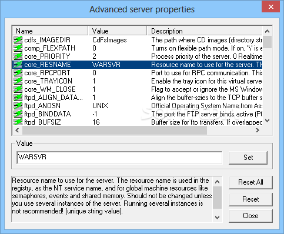Click description 'Official Operating System Name'
This screenshot has height=234, width=284.
(x=206, y=106)
